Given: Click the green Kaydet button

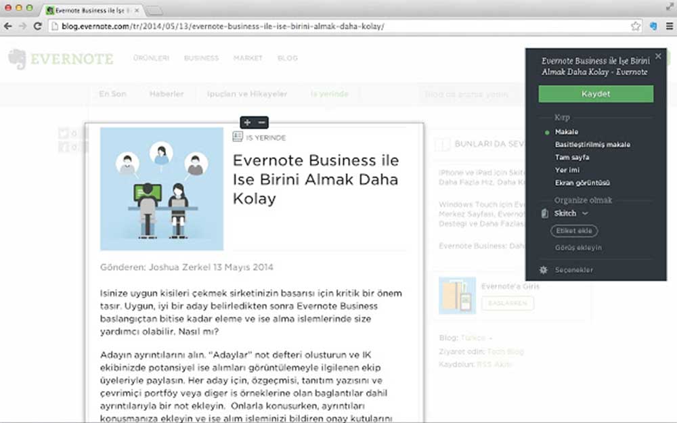Looking at the screenshot, I should click(x=596, y=93).
